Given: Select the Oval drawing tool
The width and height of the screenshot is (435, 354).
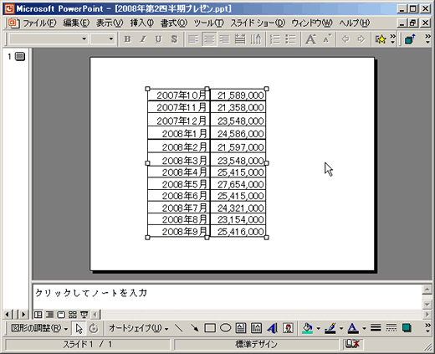Looking at the screenshot, I should (225, 328).
